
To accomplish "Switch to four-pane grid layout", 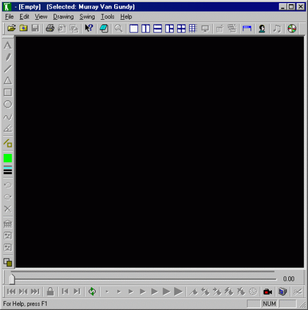I will click(x=181, y=29).
